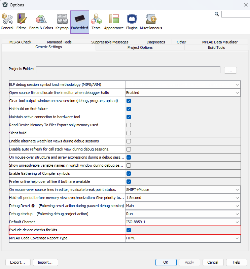Open Fonts & Colors settings
The height and width of the screenshot is (269, 250).
(41, 22)
